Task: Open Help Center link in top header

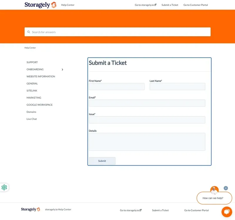Action: click(x=68, y=5)
